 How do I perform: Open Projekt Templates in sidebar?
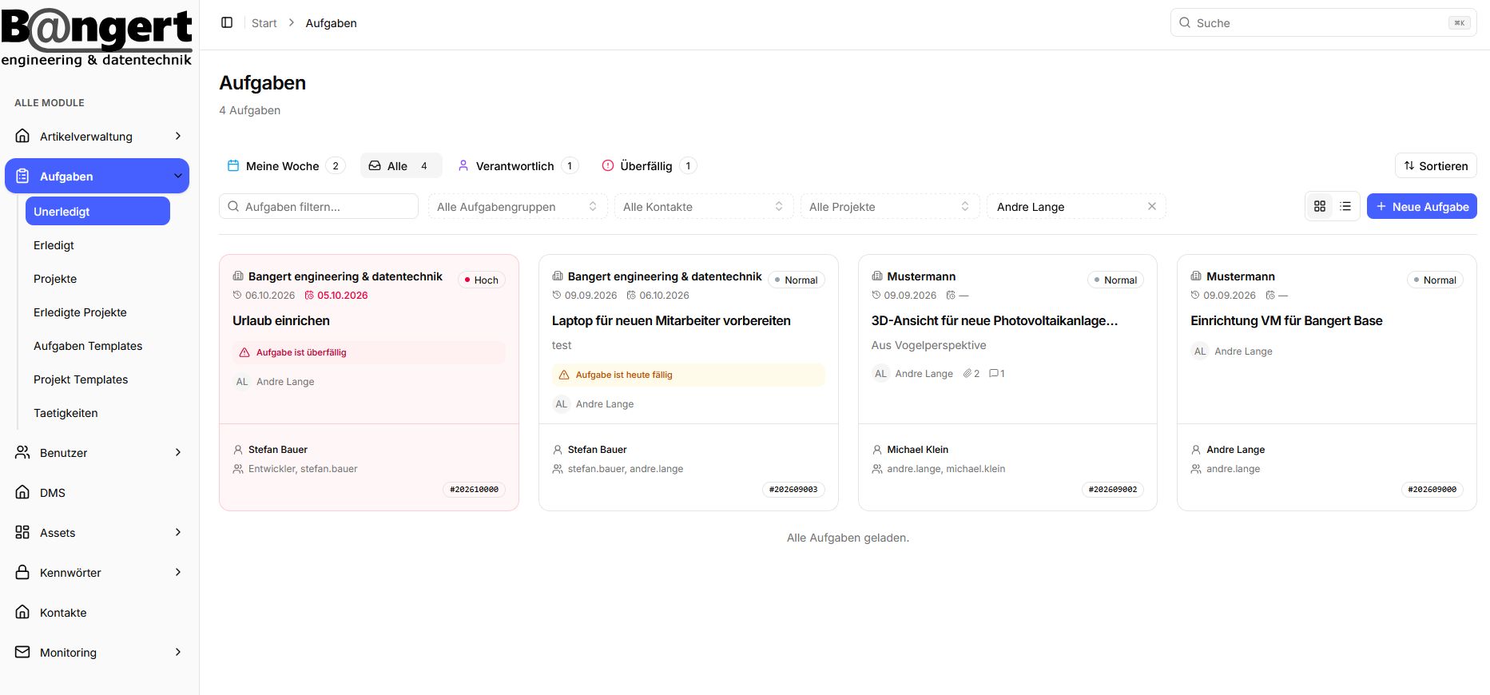(x=81, y=379)
